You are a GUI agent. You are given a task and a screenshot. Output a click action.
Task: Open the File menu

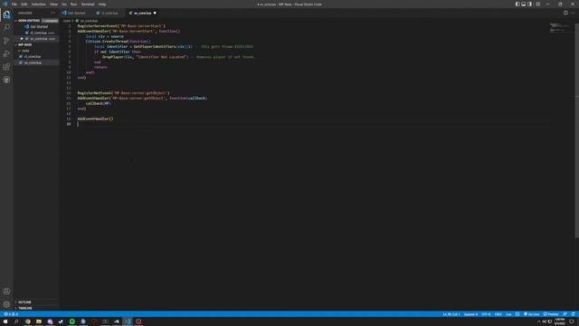click(x=14, y=4)
